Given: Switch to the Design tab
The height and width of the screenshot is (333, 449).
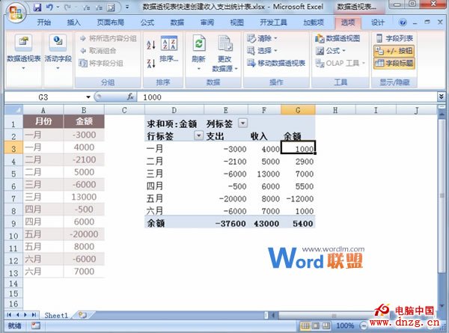Looking at the screenshot, I should pos(378,22).
